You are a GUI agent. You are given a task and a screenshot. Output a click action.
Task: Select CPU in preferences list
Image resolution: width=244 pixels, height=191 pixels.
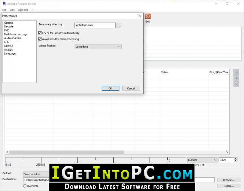[7, 42]
